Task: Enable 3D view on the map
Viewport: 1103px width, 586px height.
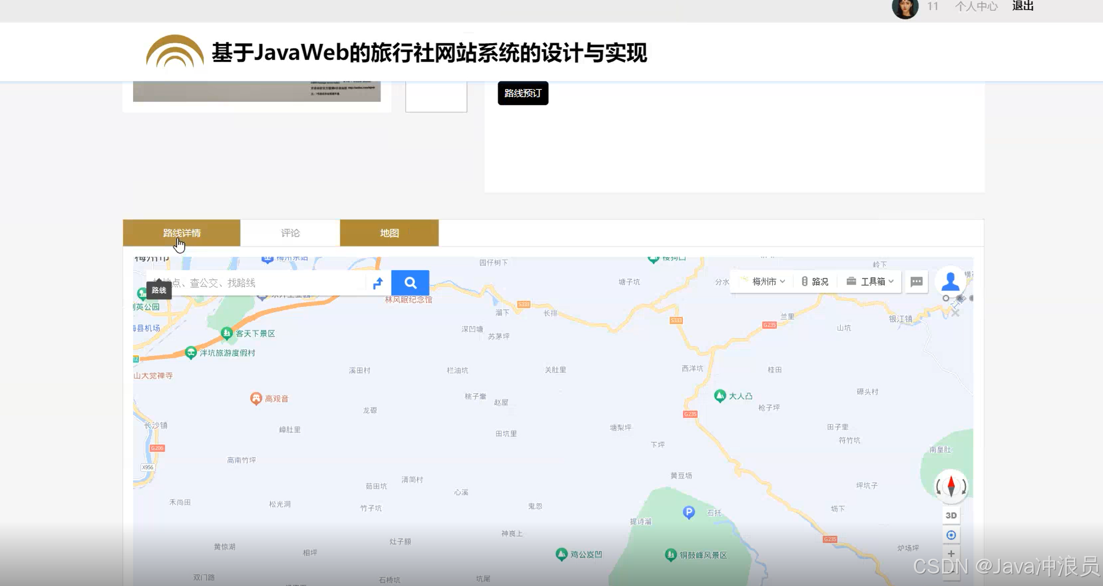Action: tap(950, 514)
